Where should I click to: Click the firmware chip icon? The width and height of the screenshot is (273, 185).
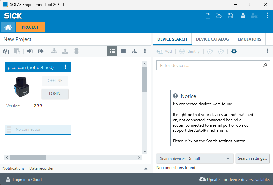click(76, 51)
